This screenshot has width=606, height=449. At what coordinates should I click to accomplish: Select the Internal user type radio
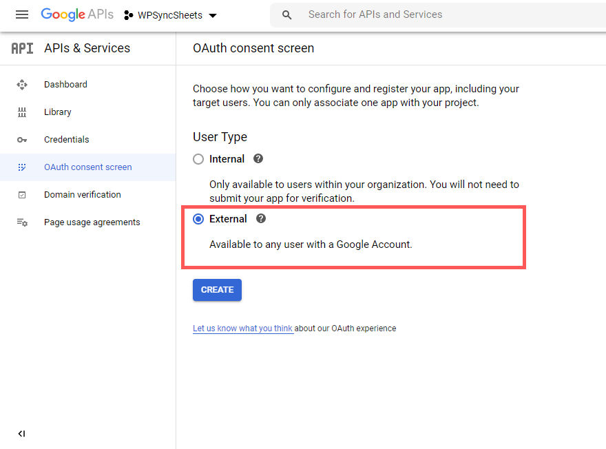(x=198, y=159)
